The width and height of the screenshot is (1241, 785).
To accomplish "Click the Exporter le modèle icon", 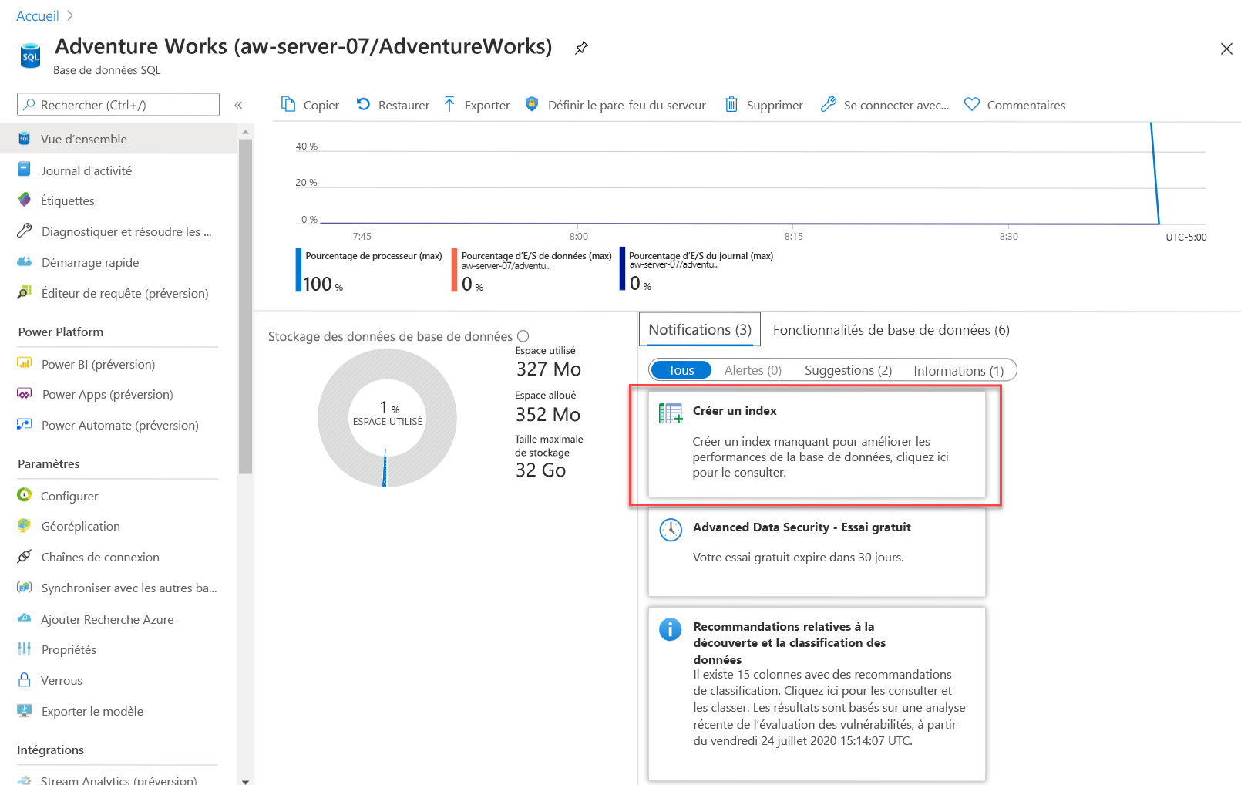I will click(x=25, y=711).
